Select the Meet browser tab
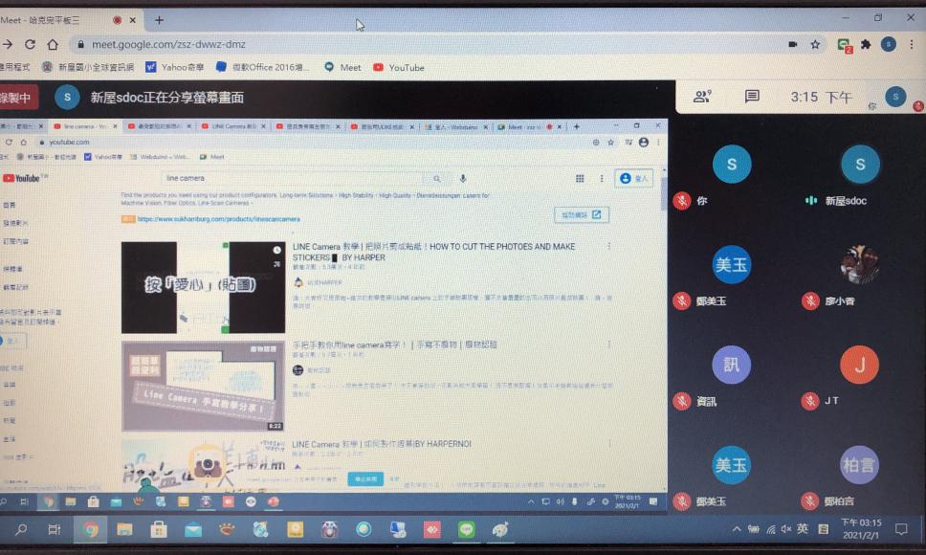The height and width of the screenshot is (555, 926). click(x=57, y=19)
